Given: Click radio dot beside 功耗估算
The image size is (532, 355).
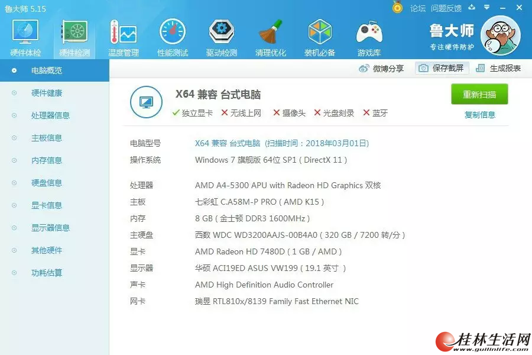Looking at the screenshot, I should pyautogui.click(x=14, y=273).
